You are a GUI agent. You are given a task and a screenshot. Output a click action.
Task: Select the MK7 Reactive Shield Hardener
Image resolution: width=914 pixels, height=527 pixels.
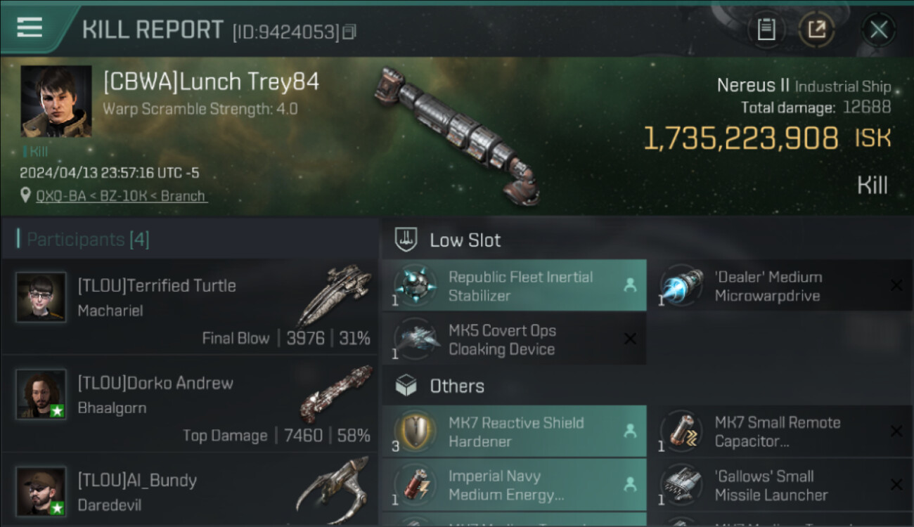pyautogui.click(x=516, y=432)
